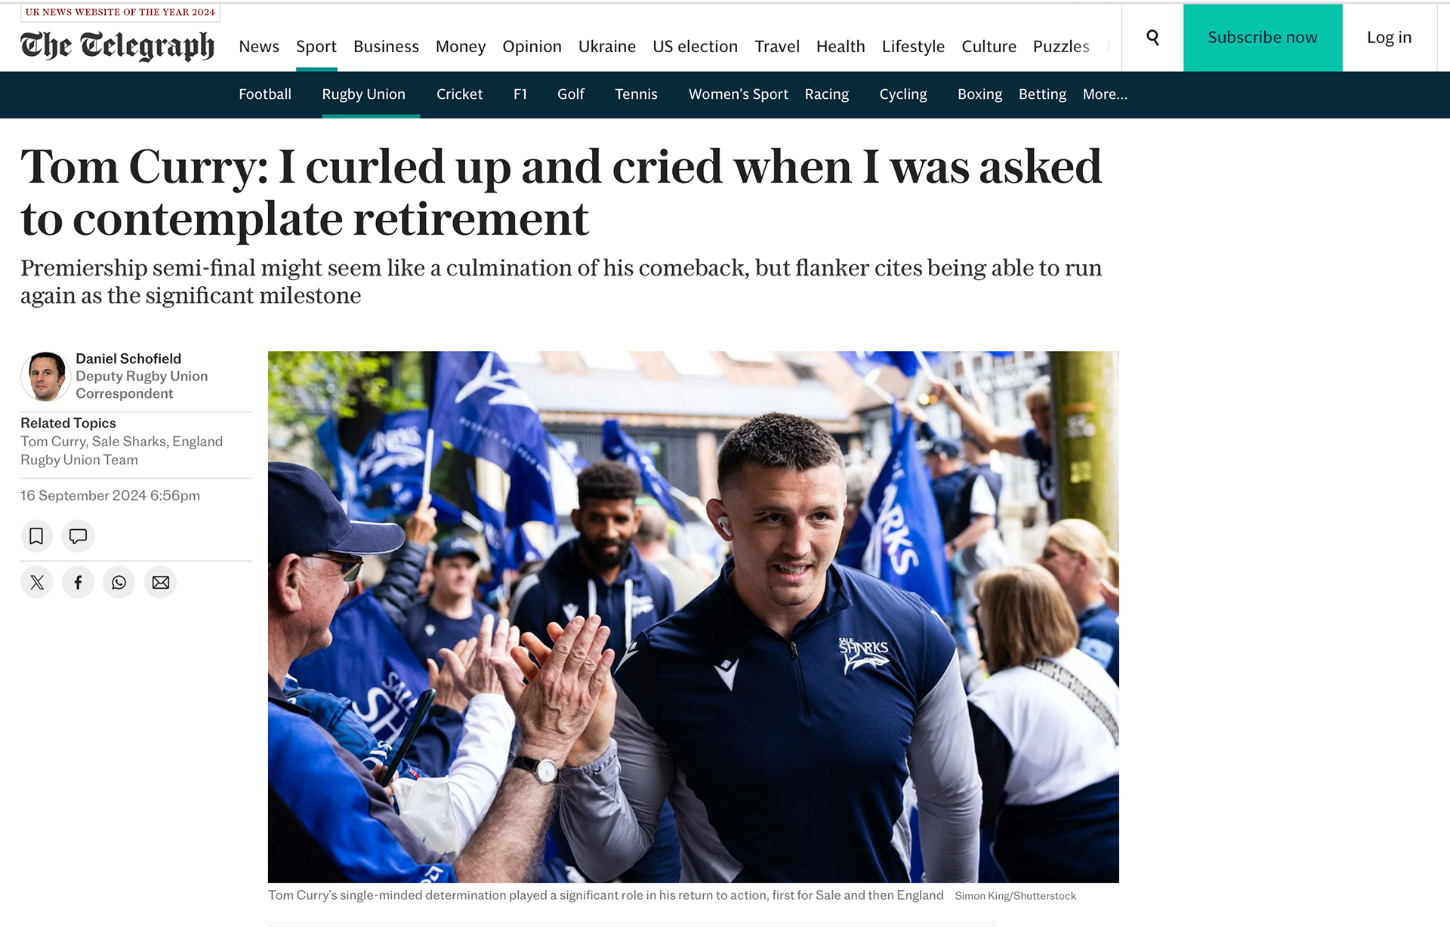Open comments speech bubble icon

click(78, 536)
